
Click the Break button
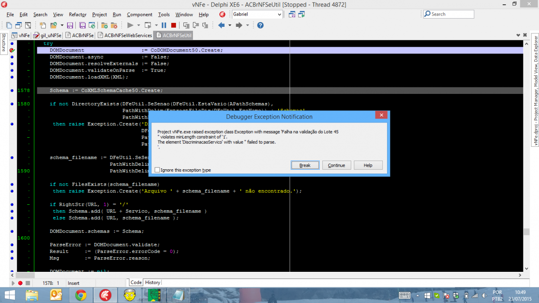pos(305,165)
